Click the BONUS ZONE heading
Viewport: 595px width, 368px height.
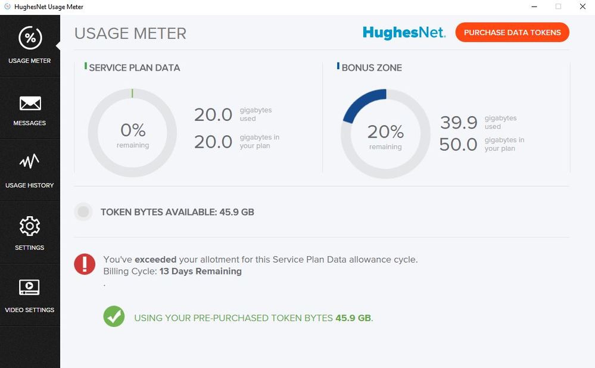372,68
